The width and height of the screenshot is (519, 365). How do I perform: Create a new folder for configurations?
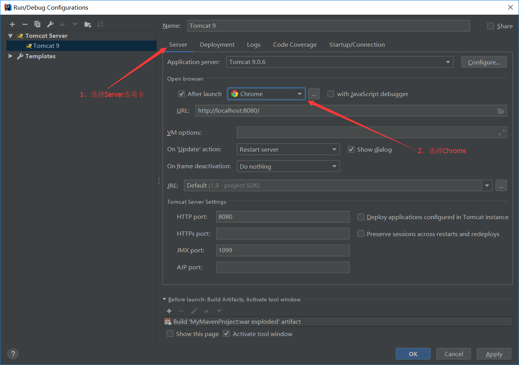click(87, 24)
